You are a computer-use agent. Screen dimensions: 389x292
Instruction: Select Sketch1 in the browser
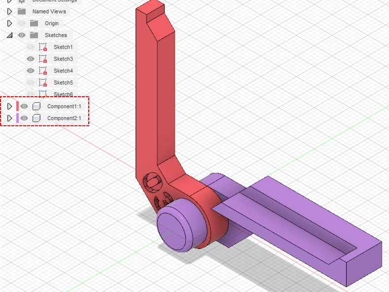[63, 47]
